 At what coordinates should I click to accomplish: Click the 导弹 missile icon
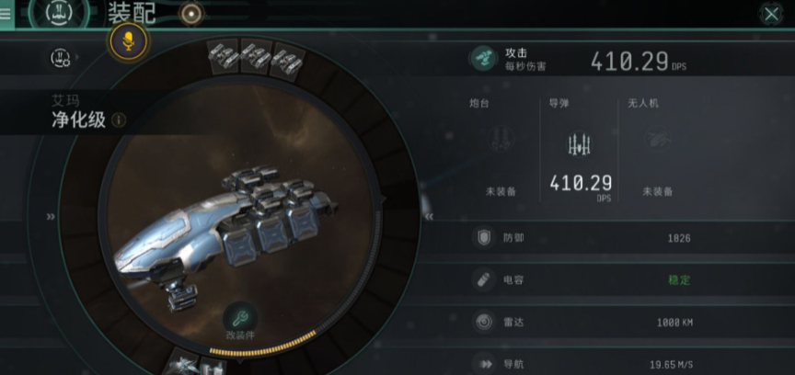coord(579,144)
